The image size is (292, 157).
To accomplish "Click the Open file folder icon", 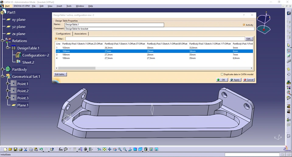I will click(x=10, y=149).
